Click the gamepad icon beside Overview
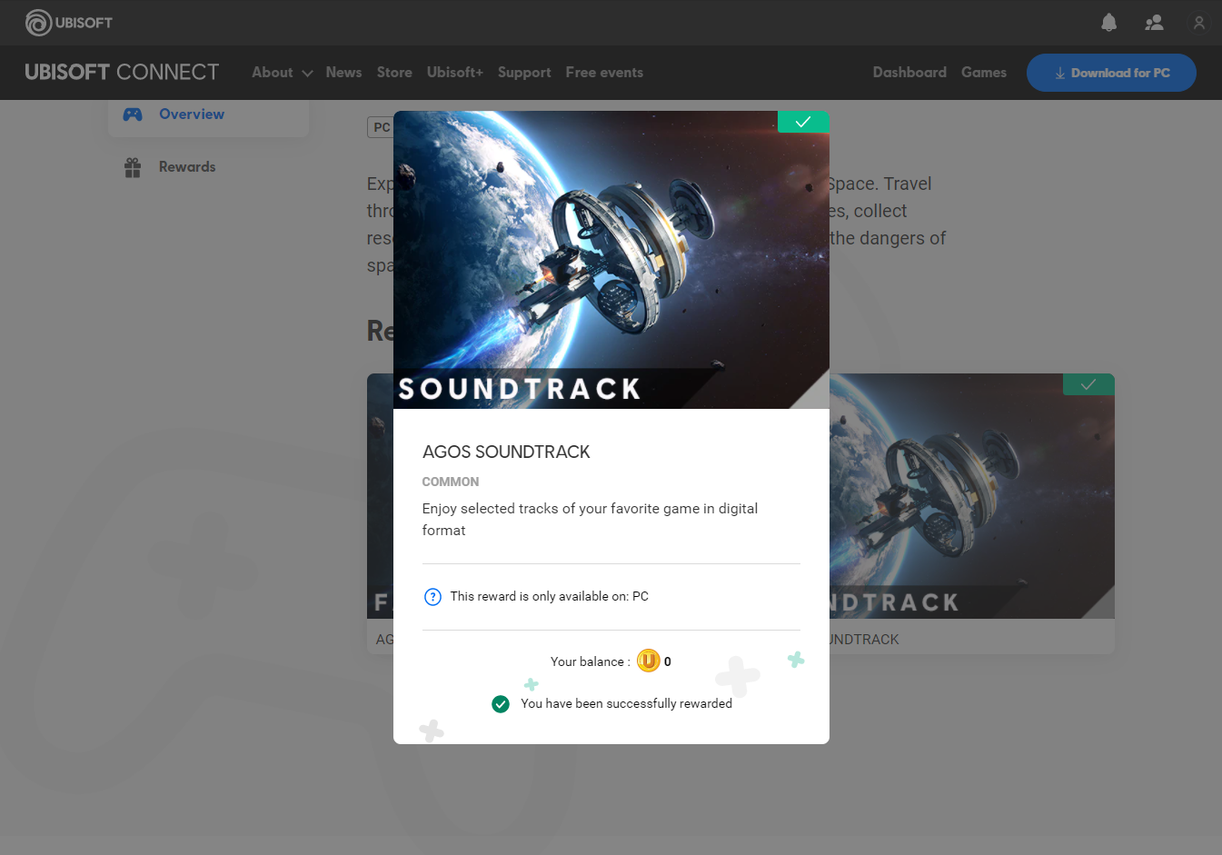 tap(133, 114)
